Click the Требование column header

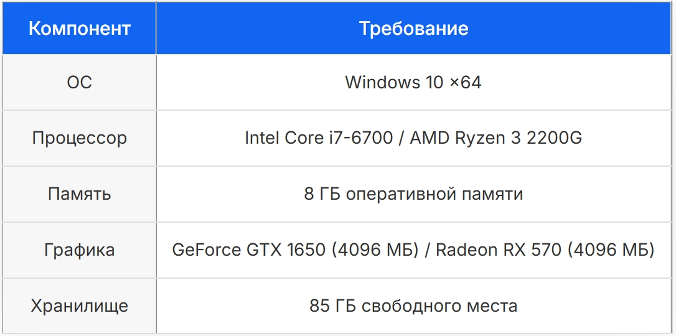click(x=414, y=29)
